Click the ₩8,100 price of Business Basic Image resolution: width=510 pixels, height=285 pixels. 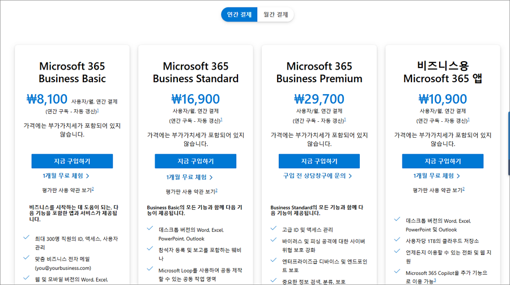point(47,99)
